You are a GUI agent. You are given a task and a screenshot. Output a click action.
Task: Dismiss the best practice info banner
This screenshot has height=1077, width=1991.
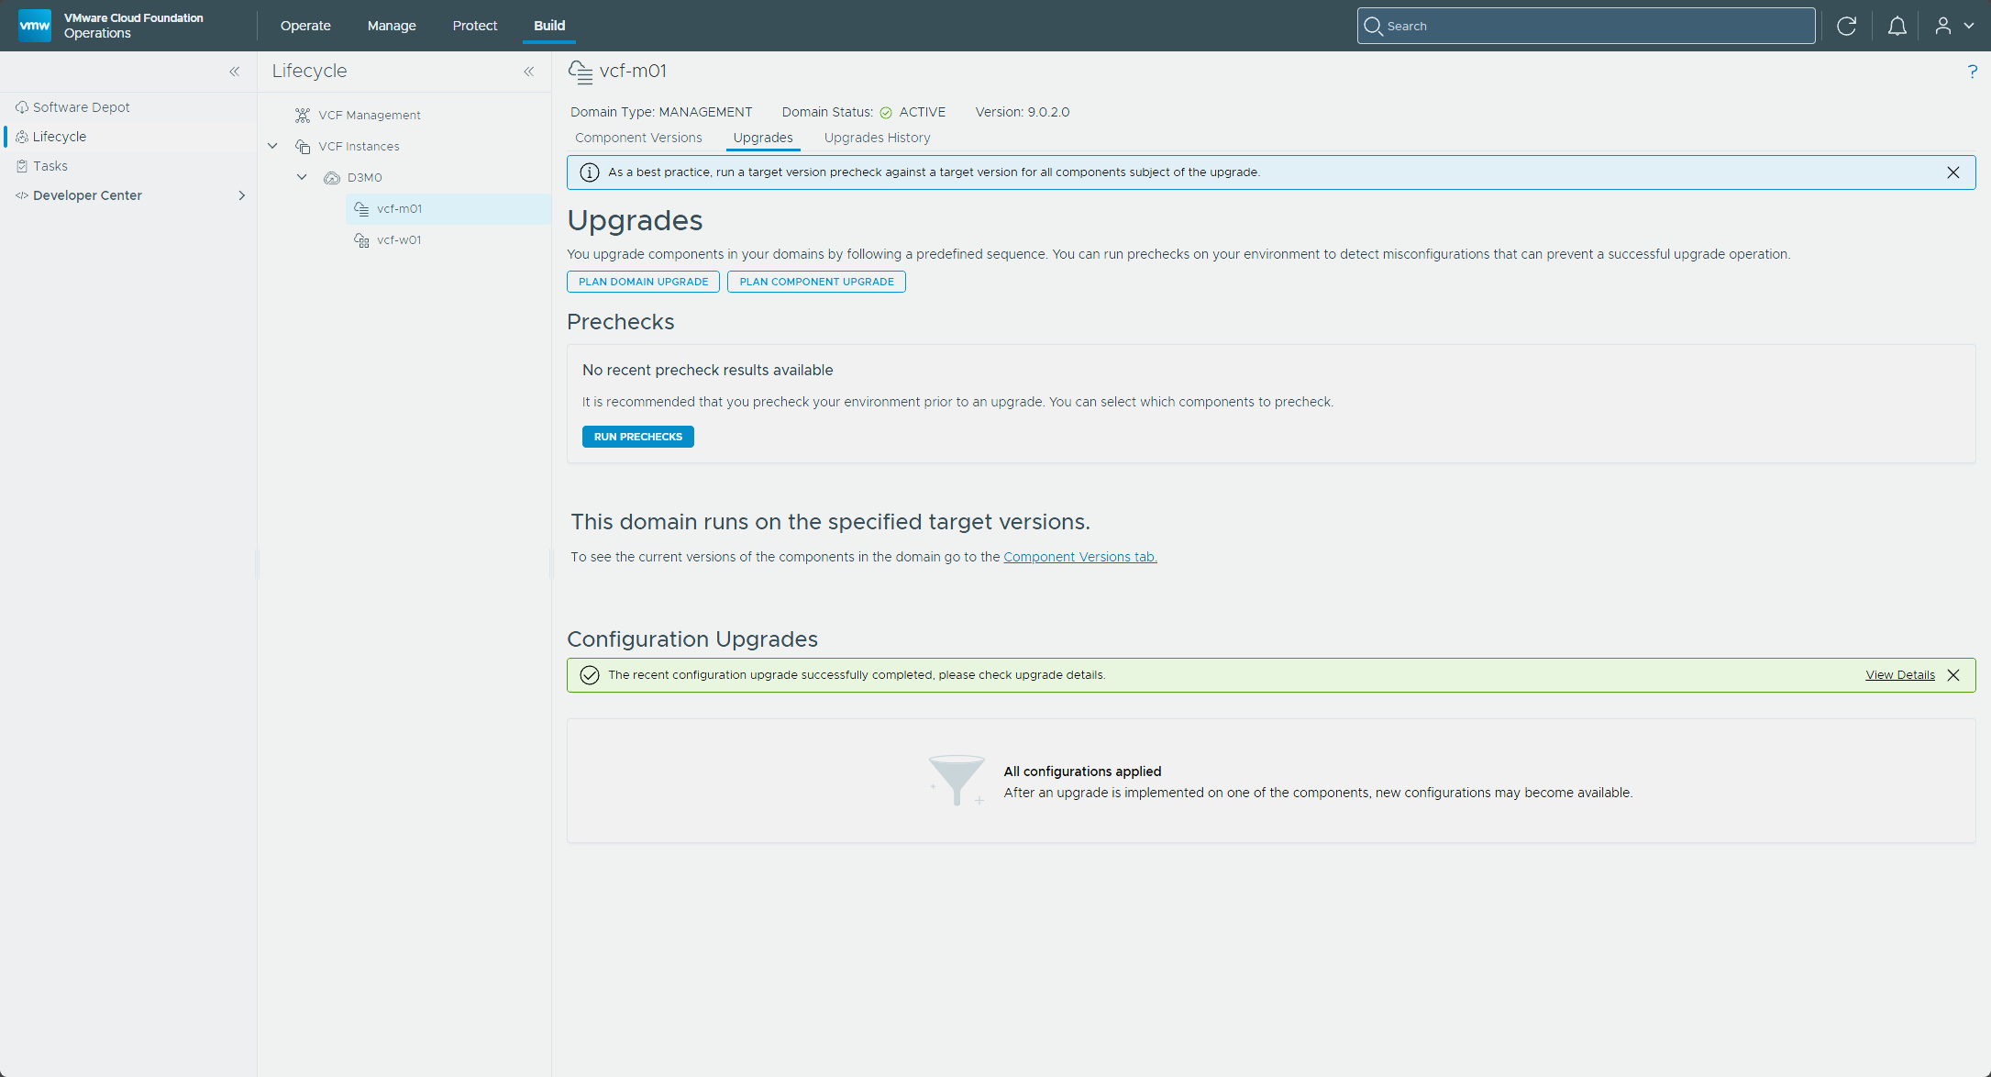pyautogui.click(x=1952, y=172)
